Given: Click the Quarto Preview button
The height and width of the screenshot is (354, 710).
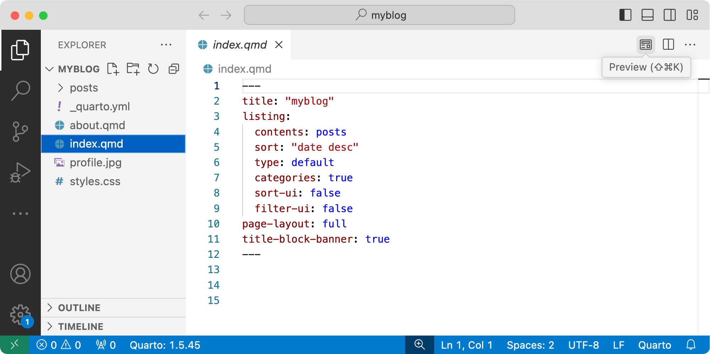Looking at the screenshot, I should click(645, 45).
